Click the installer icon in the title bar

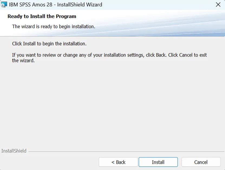[x=4, y=4]
